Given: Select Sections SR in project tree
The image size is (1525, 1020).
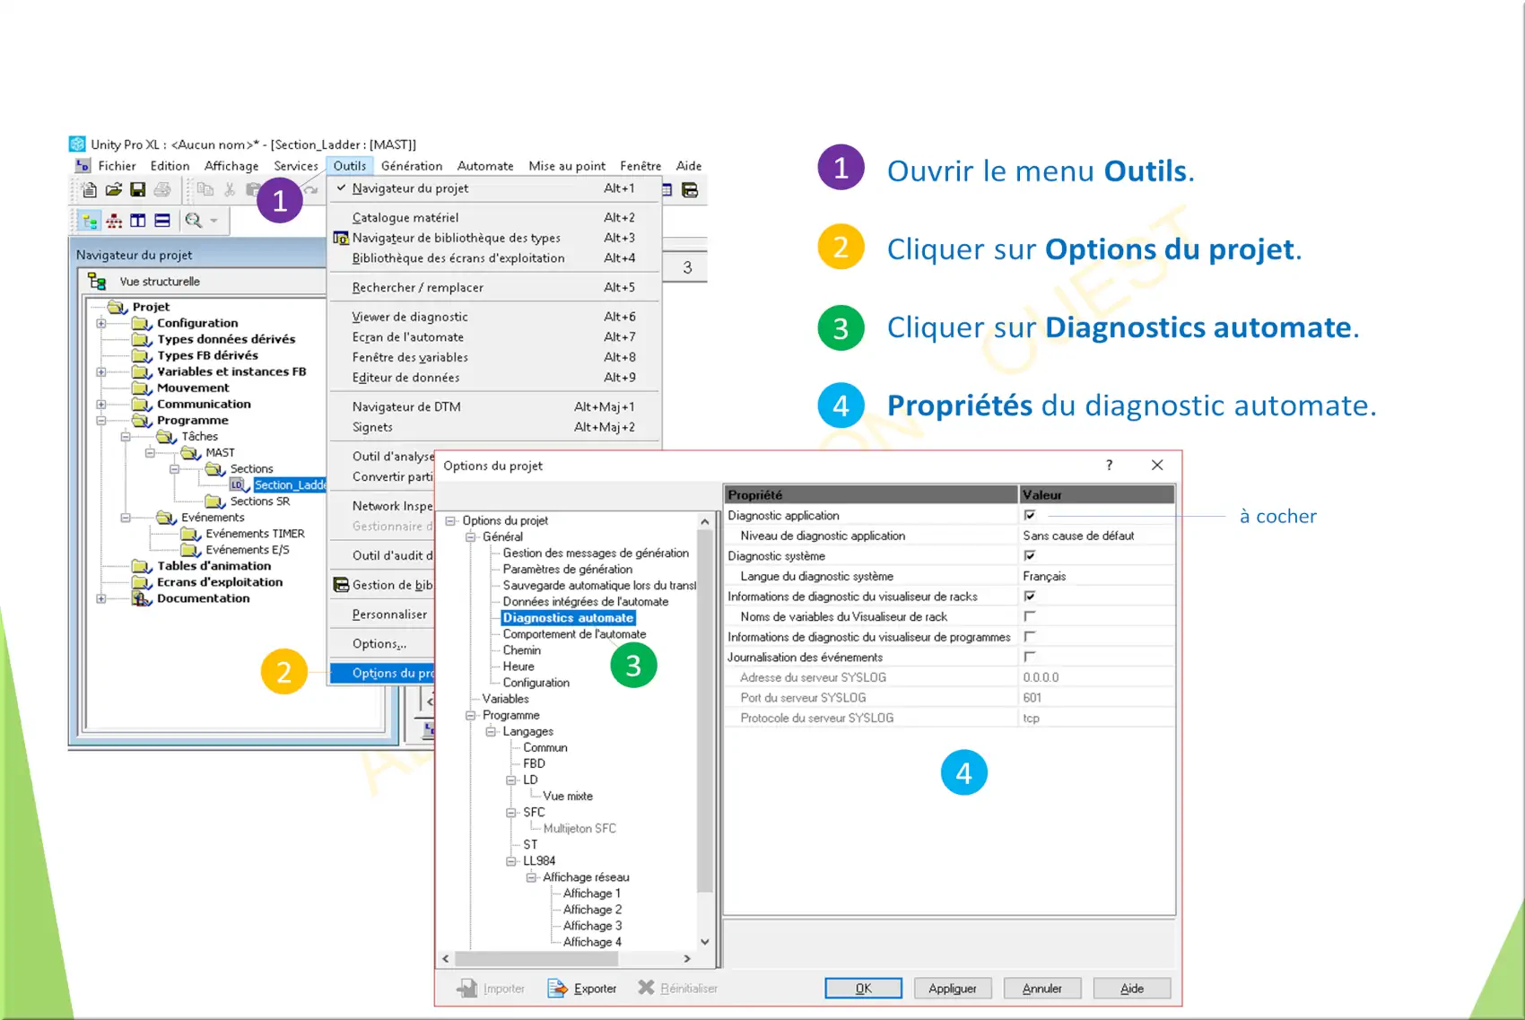Looking at the screenshot, I should click(x=259, y=501).
